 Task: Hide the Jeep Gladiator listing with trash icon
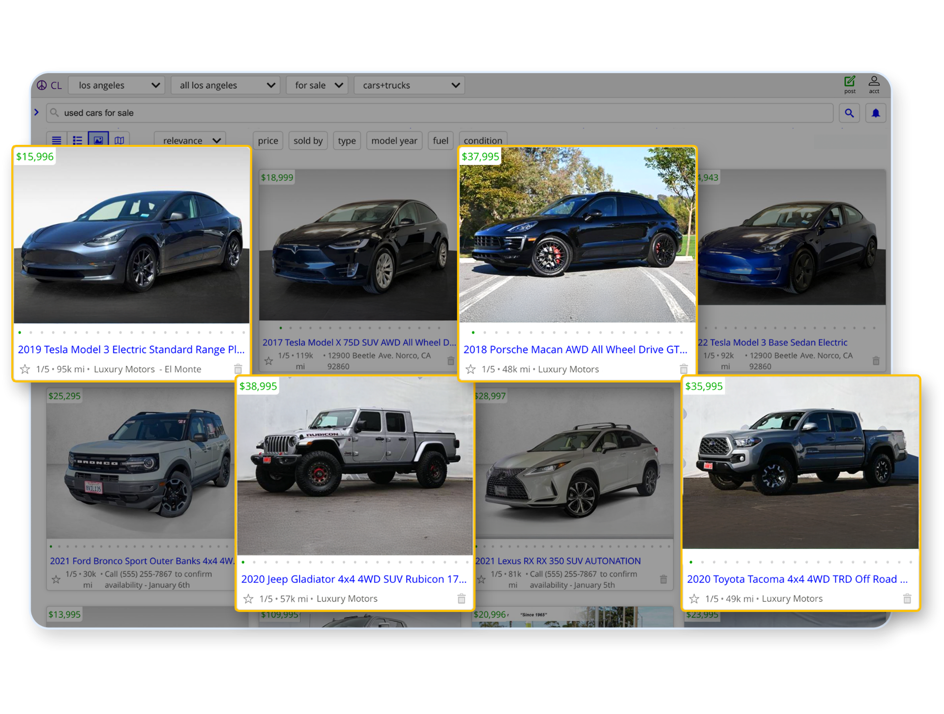point(461,599)
